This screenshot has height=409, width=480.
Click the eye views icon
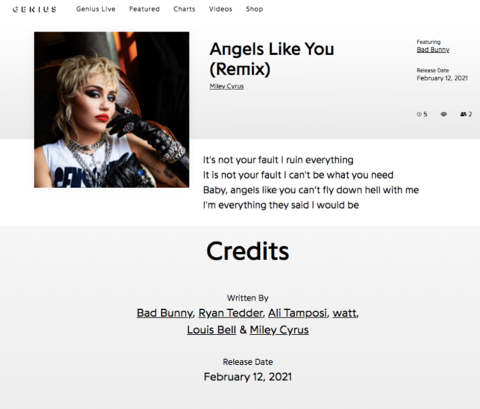444,114
